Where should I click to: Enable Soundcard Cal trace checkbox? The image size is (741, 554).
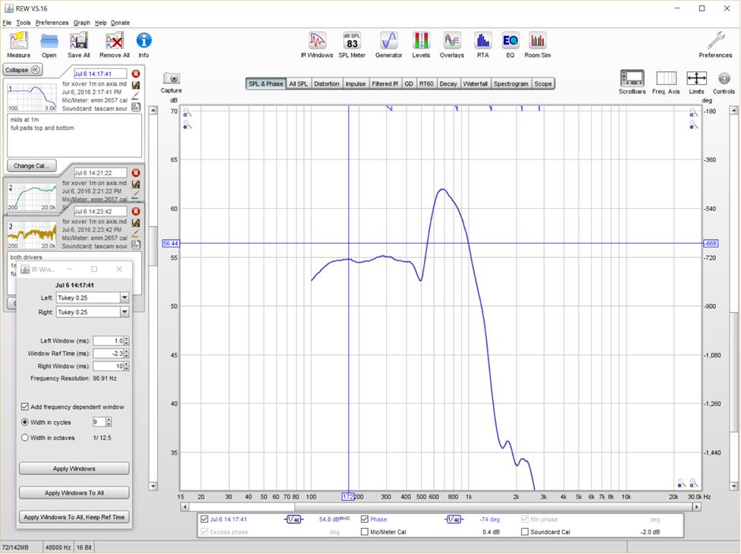pos(525,532)
